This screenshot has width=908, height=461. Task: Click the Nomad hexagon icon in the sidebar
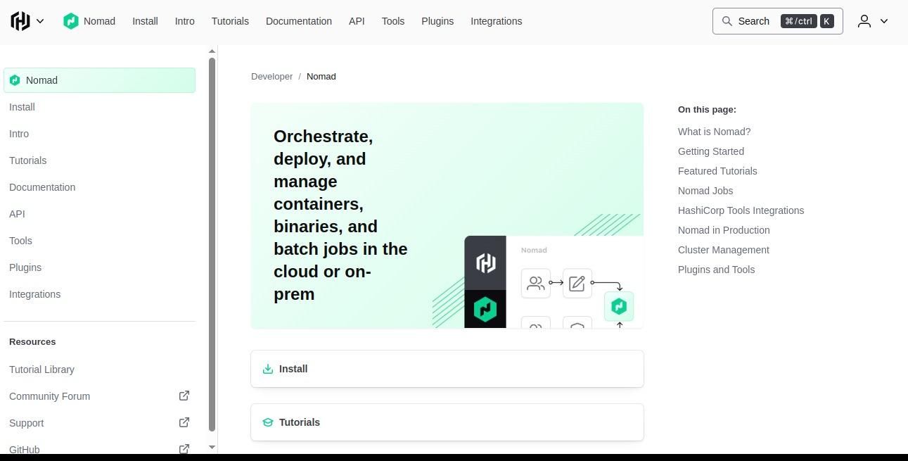15,80
